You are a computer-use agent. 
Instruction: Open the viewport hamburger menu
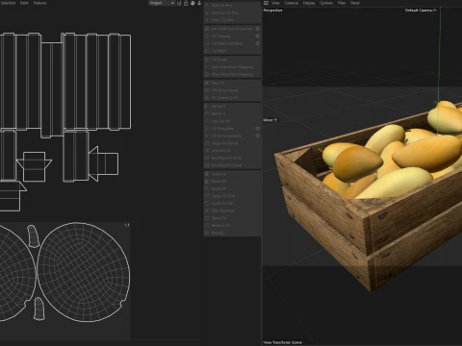tap(266, 3)
